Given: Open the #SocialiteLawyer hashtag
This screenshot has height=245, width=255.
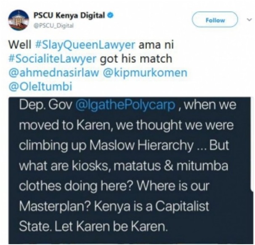Looking at the screenshot, I should click(52, 59).
